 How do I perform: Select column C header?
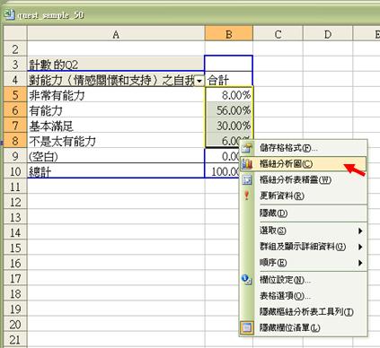click(x=278, y=34)
